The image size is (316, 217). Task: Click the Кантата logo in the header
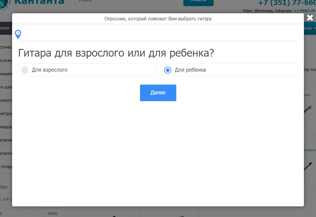click(x=38, y=2)
